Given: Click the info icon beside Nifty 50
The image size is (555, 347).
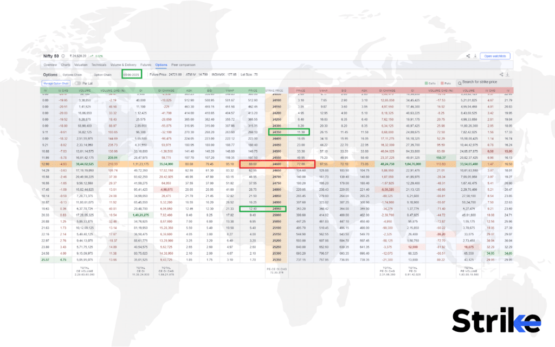Looking at the screenshot, I should (63, 56).
